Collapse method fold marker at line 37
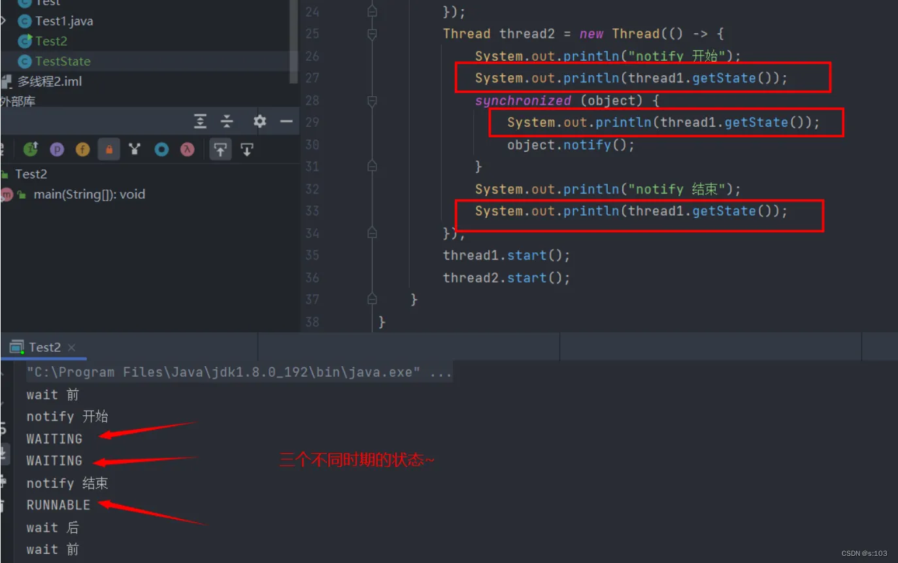 point(372,299)
